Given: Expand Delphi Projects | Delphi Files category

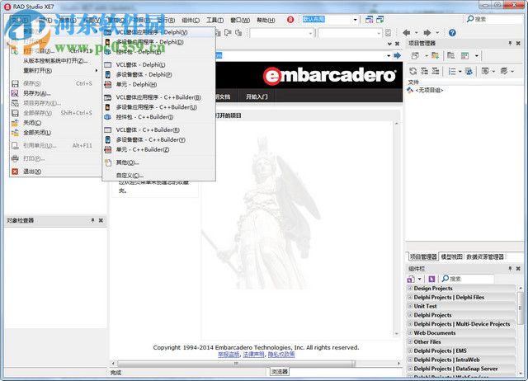Looking at the screenshot, I should point(410,297).
